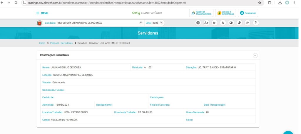Click the Pesquisar search button
The image size is (301, 134).
(248, 13)
